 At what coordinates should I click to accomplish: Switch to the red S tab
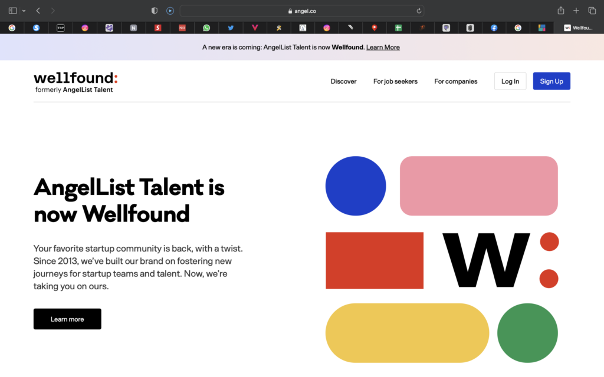point(157,28)
